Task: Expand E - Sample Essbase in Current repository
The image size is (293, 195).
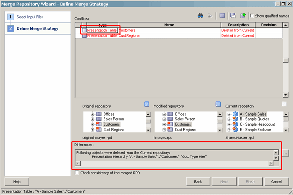Action: [229, 130]
